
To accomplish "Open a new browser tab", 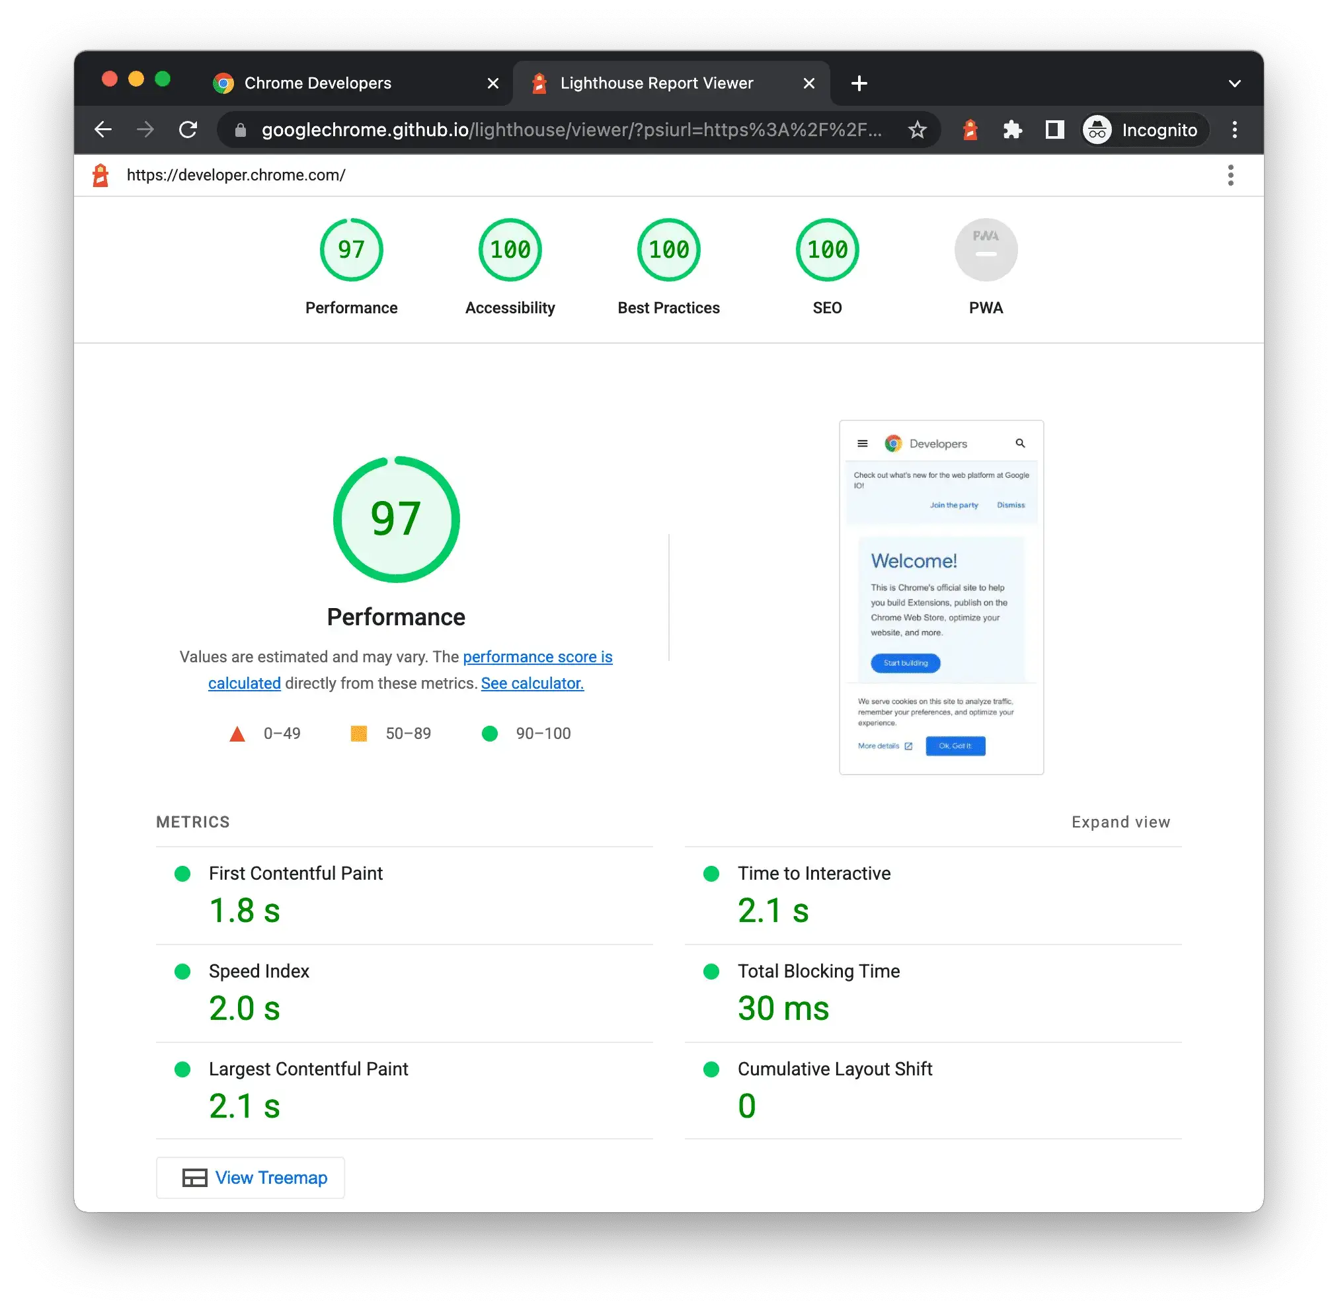I will (x=859, y=83).
